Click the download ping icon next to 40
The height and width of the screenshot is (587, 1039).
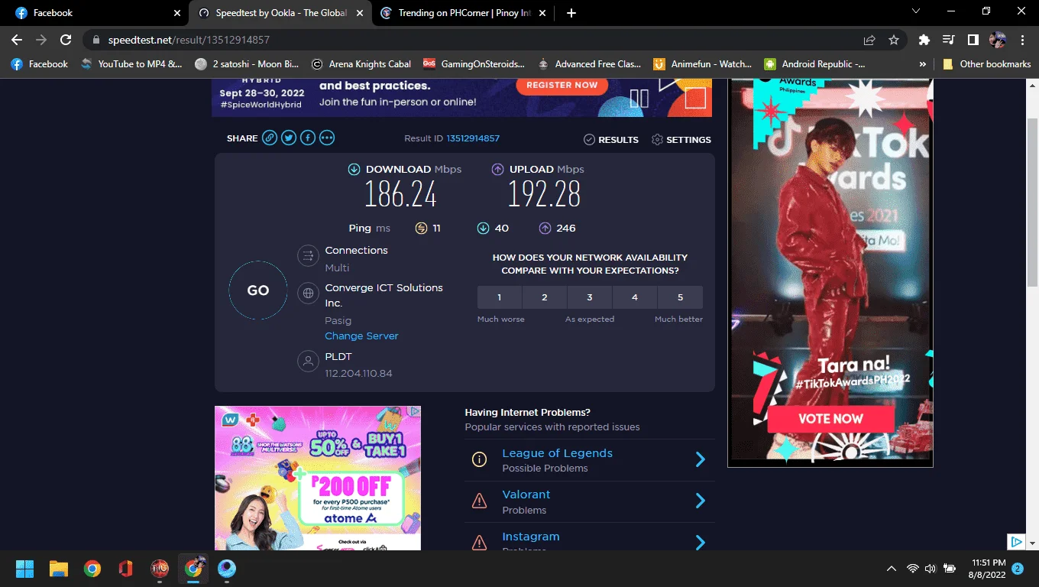483,228
